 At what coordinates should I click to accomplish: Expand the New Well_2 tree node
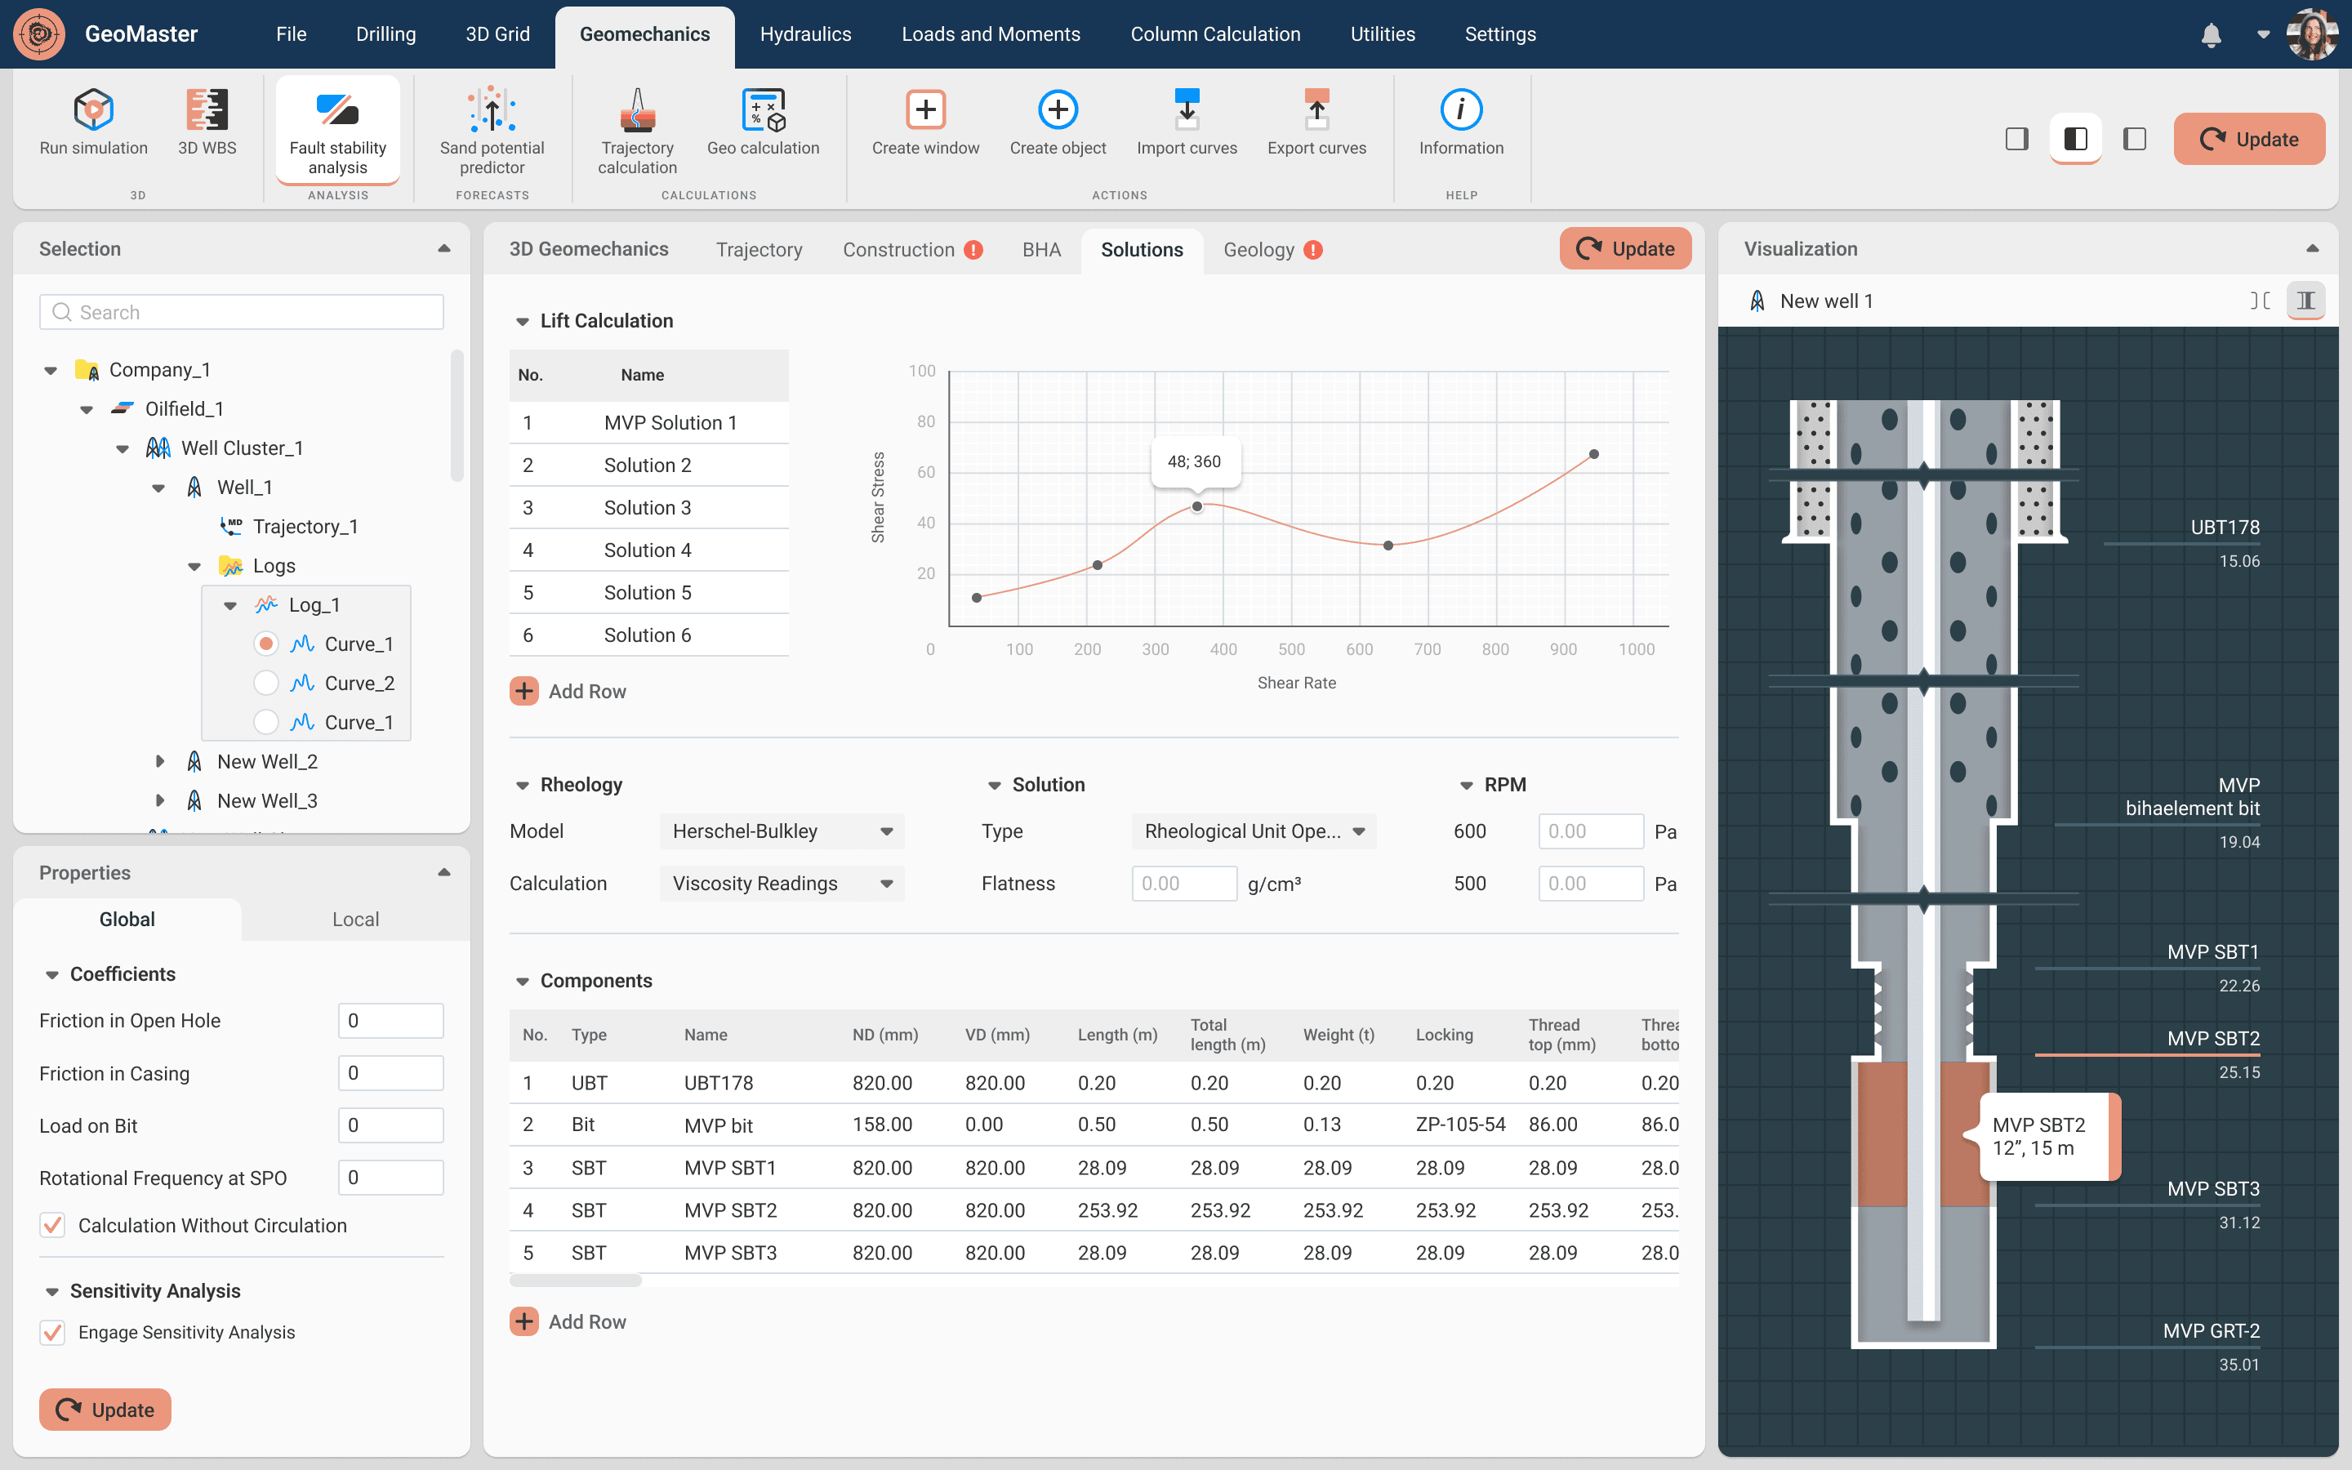pos(160,761)
